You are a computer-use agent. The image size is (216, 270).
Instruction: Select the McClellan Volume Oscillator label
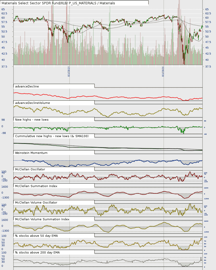pos(36,203)
